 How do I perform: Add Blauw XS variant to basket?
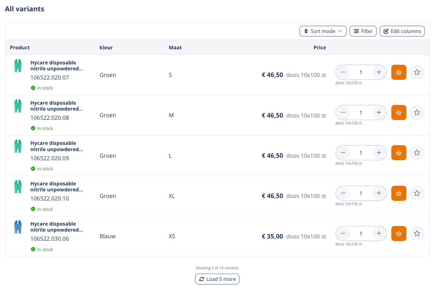pyautogui.click(x=399, y=233)
